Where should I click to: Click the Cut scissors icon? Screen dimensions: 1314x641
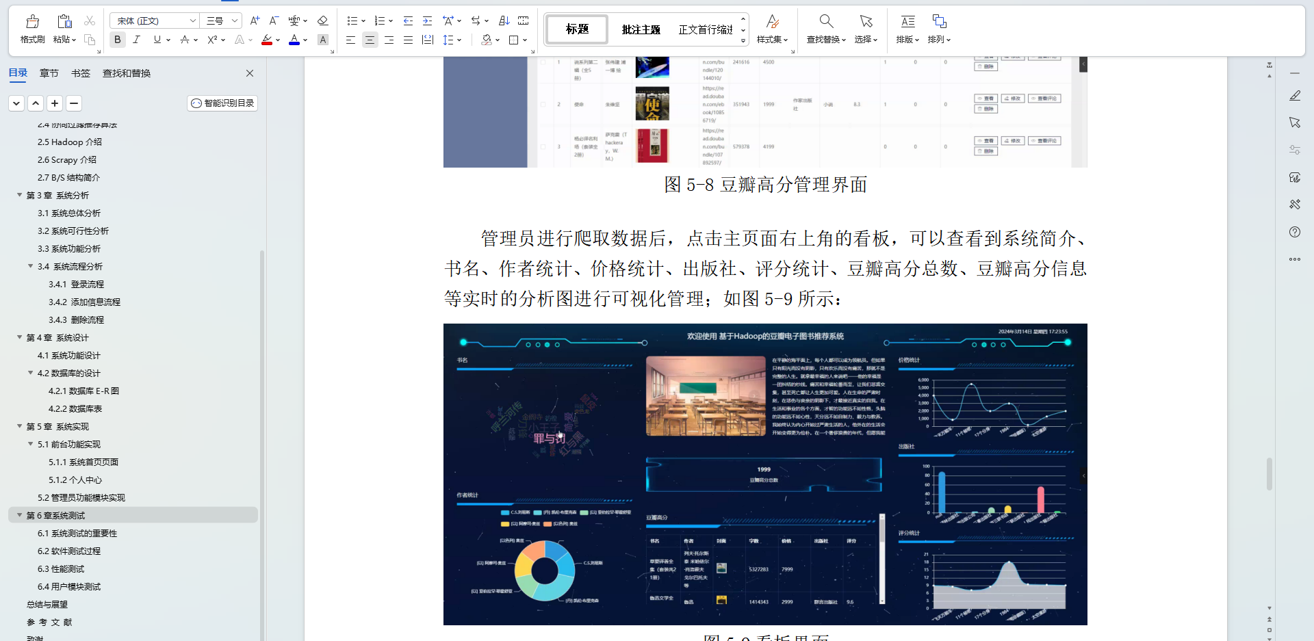click(90, 21)
